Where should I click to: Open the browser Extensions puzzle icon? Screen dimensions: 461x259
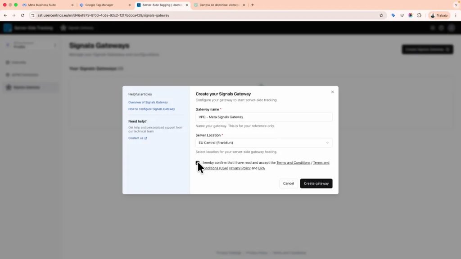(x=419, y=15)
